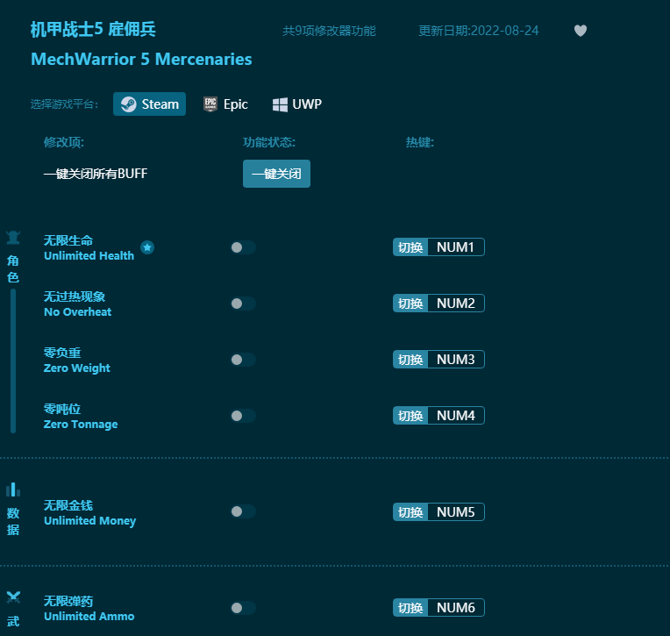Click the Windows logo next to UWP
The image size is (670, 636).
(x=280, y=104)
